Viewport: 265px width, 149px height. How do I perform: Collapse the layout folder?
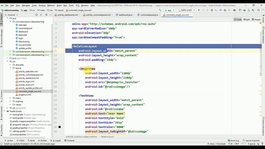[10, 68]
